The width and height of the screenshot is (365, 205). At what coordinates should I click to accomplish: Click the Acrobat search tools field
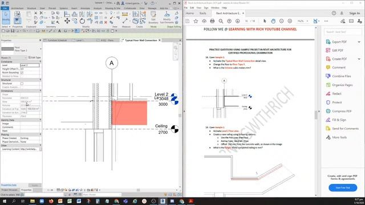click(x=342, y=32)
